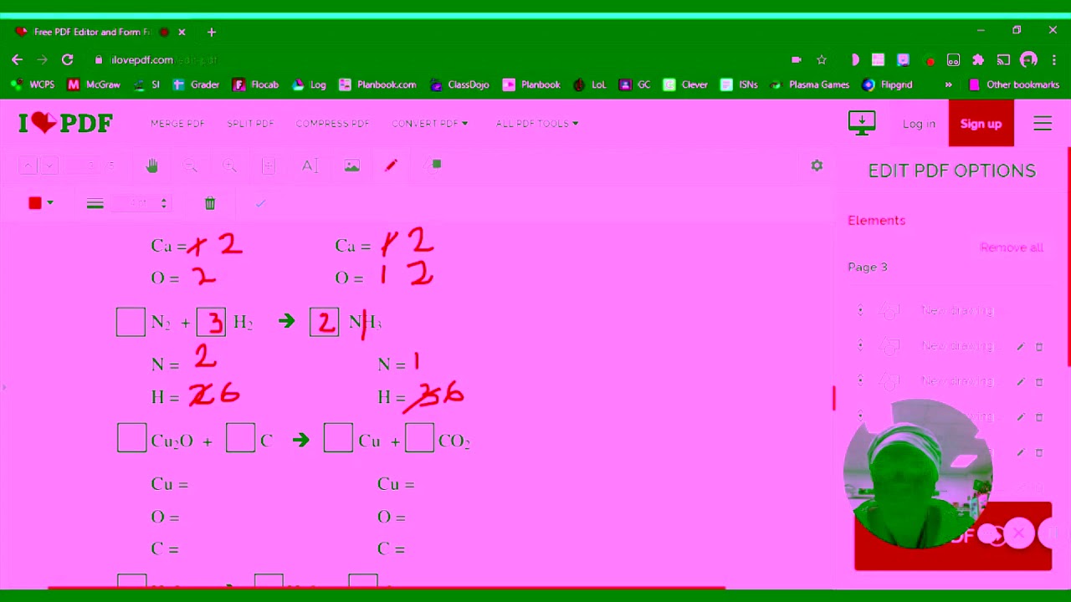Bookmark this page star icon
The width and height of the screenshot is (1071, 602).
[822, 59]
